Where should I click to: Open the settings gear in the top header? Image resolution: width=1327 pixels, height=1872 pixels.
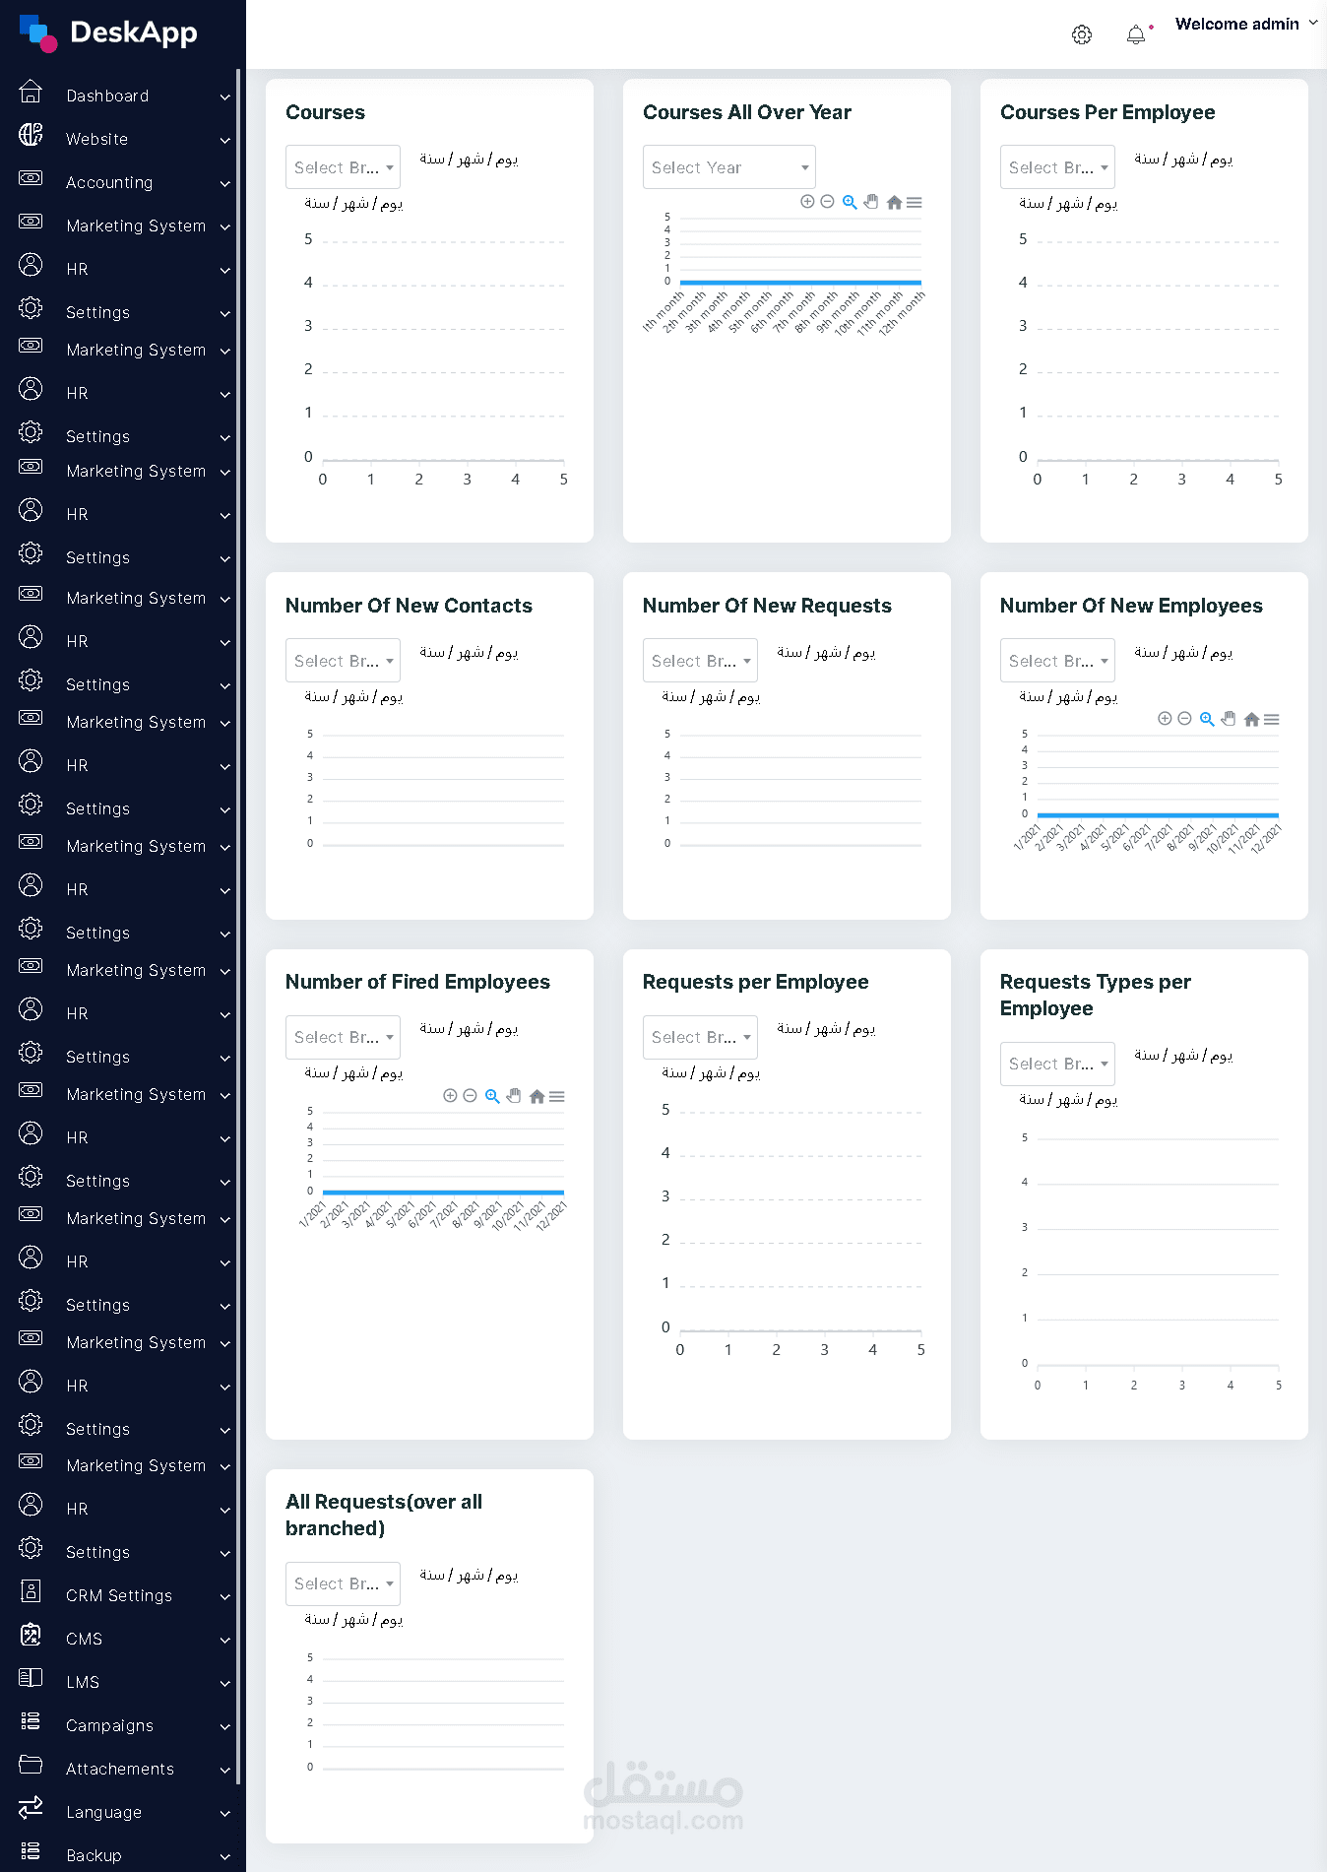click(x=1082, y=34)
